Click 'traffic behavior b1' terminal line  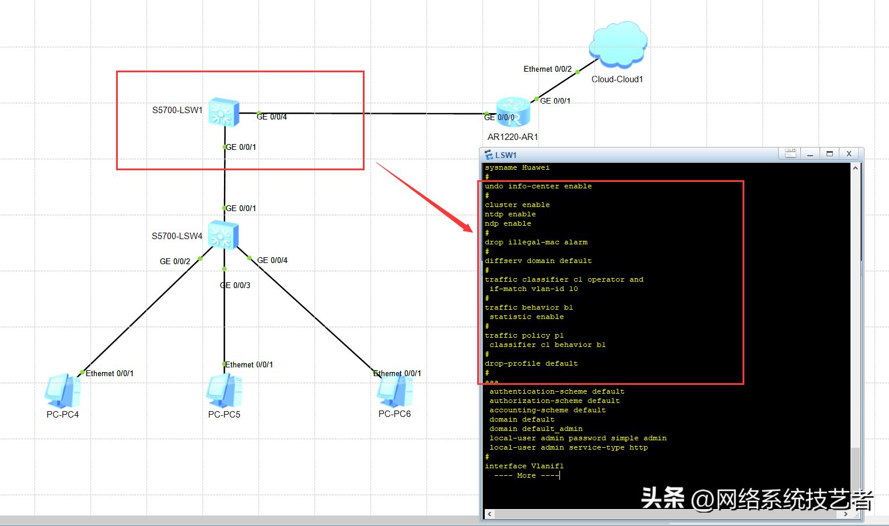529,308
